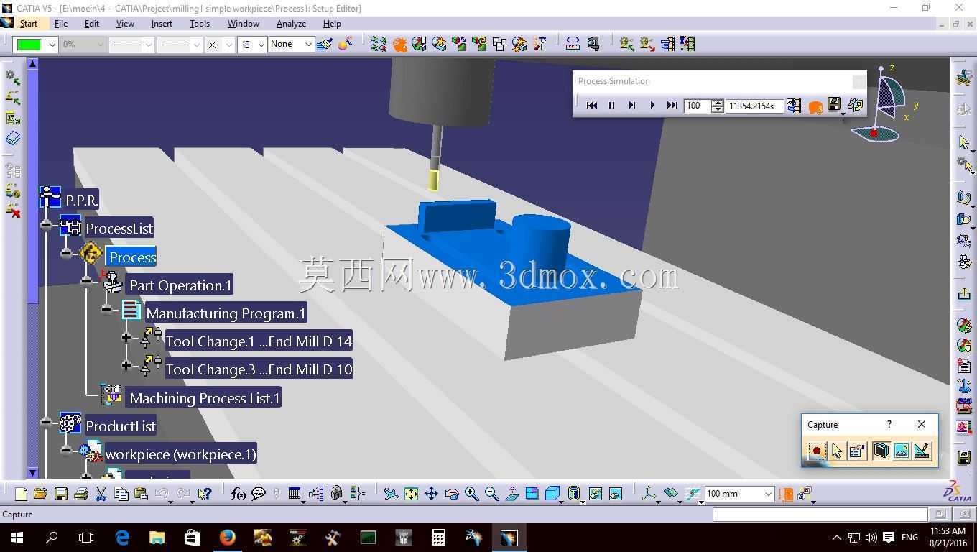Click the Select arrow icon in right toolbar

click(x=964, y=142)
